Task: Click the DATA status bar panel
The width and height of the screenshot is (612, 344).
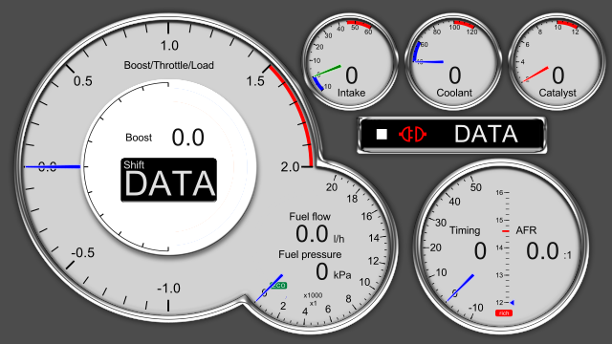Action: point(451,135)
